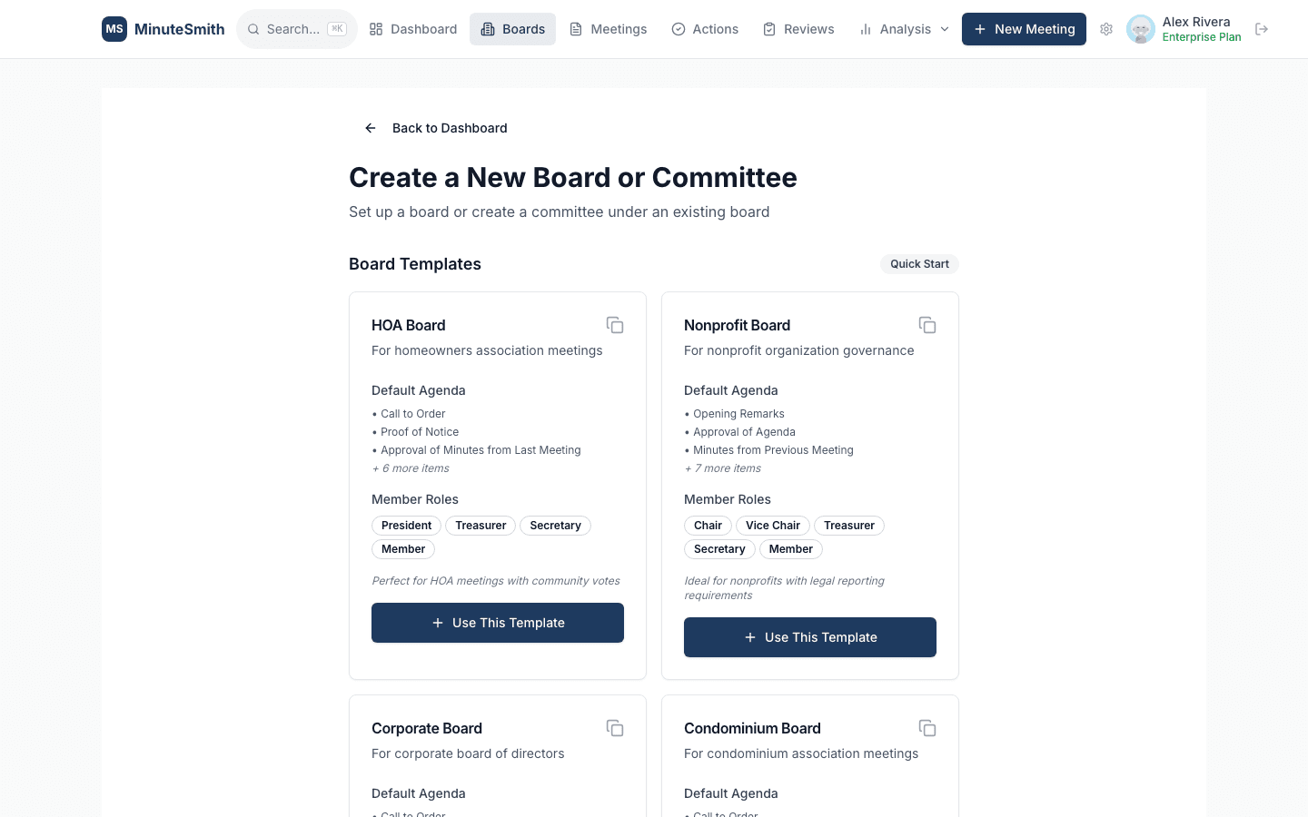Viewport: 1308px width, 817px height.
Task: Click the MS logo icon for MinuteSmith
Action: (114, 28)
